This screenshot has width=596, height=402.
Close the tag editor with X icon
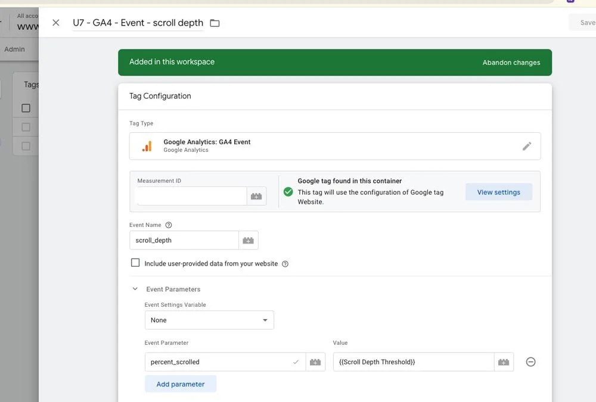tap(56, 23)
